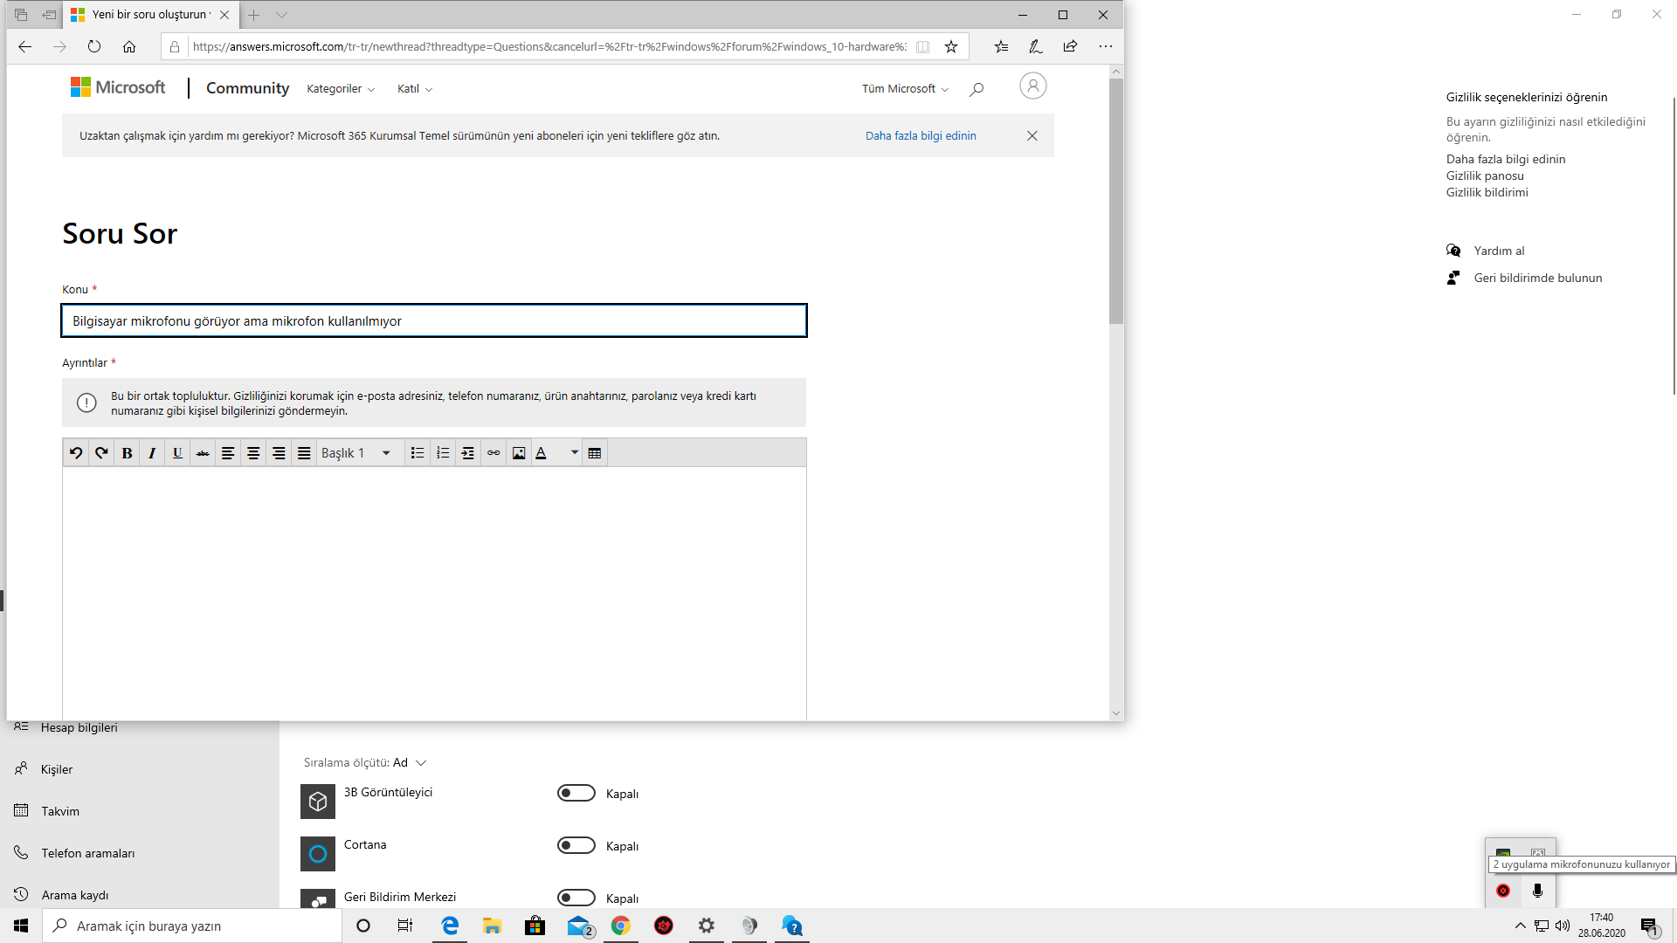Image resolution: width=1677 pixels, height=943 pixels.
Task: Click the microphone icon in the system tray flyout
Action: (x=1537, y=891)
